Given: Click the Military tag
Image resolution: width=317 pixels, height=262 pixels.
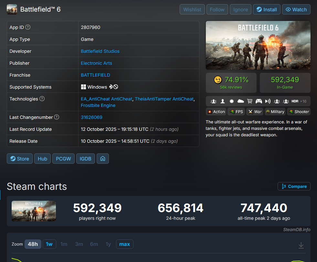Looking at the screenshot, I should [275, 112].
